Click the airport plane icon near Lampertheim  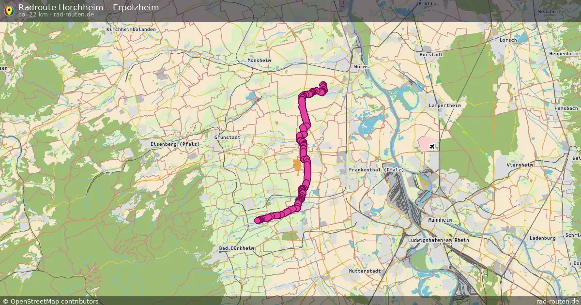coord(432,147)
